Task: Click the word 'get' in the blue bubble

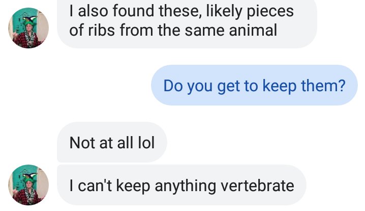Action: coord(228,85)
